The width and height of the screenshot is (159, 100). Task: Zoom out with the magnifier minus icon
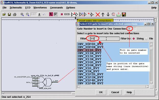tap(28, 14)
